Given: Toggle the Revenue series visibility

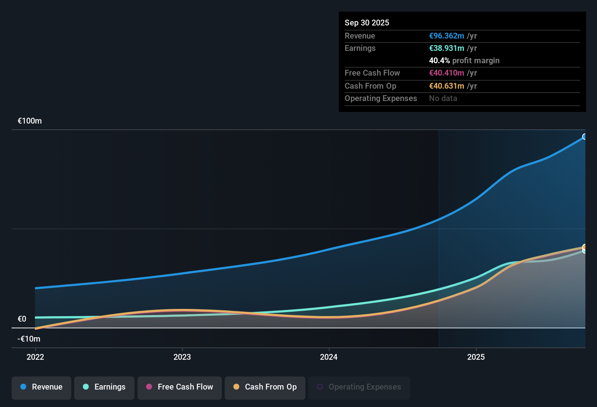Looking at the screenshot, I should [41, 387].
